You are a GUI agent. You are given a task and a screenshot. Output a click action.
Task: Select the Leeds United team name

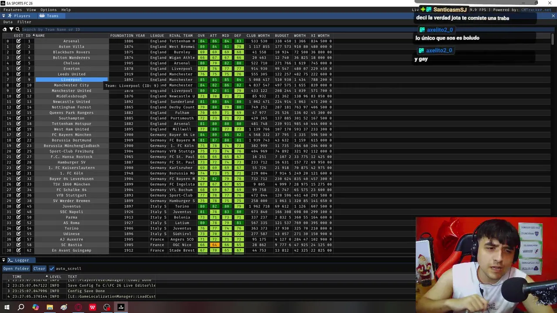[x=71, y=74]
